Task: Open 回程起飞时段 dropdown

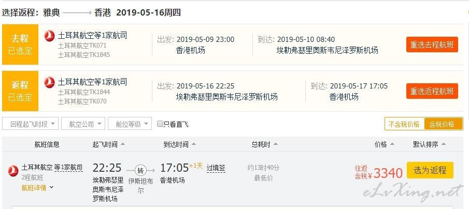Action: (30, 124)
